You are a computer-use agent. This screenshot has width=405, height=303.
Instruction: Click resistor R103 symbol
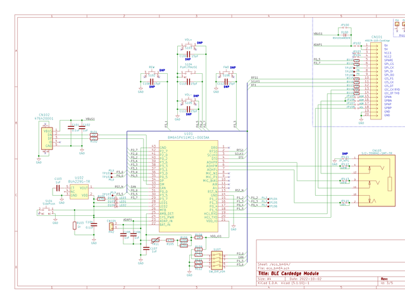click(x=75, y=225)
